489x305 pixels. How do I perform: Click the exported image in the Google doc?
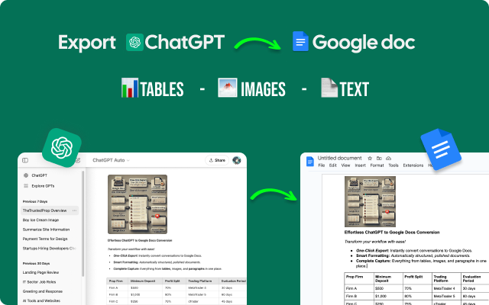(x=370, y=201)
